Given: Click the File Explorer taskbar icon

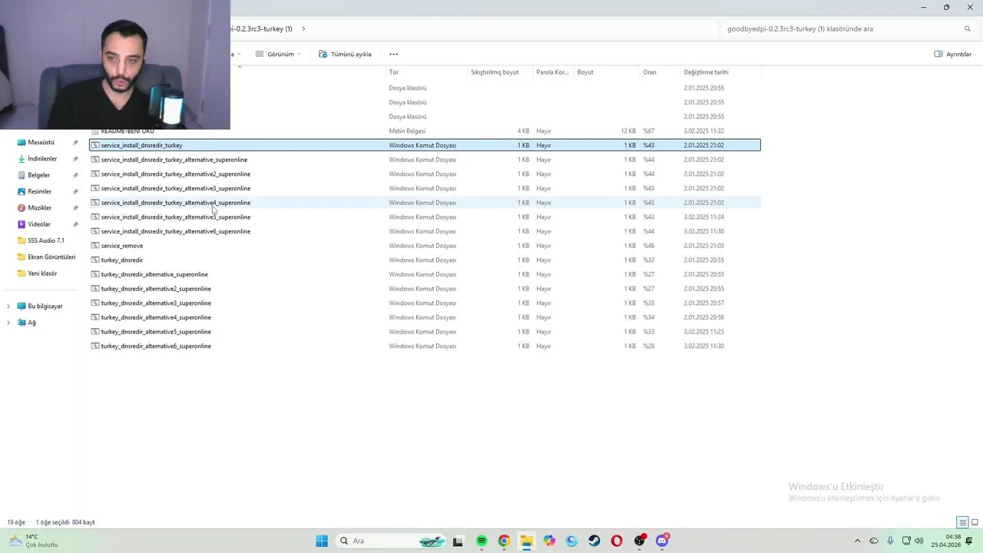Looking at the screenshot, I should (x=526, y=541).
